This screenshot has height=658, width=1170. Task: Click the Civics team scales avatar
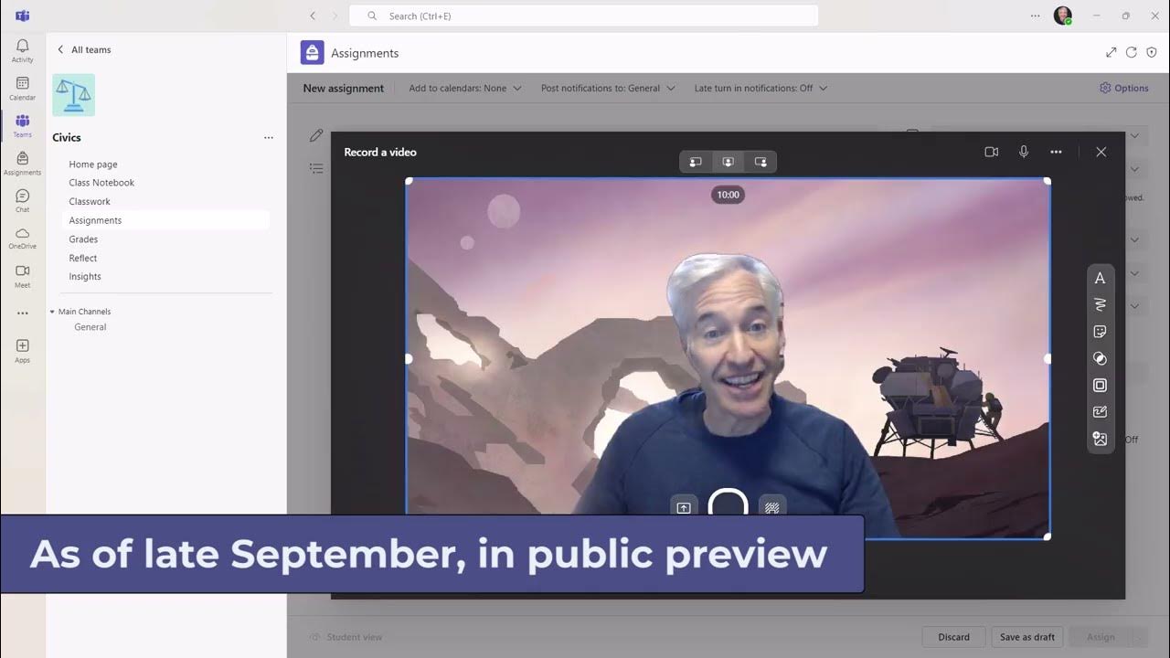point(74,95)
